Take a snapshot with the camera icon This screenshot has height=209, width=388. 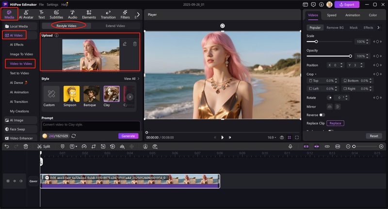tap(282, 137)
